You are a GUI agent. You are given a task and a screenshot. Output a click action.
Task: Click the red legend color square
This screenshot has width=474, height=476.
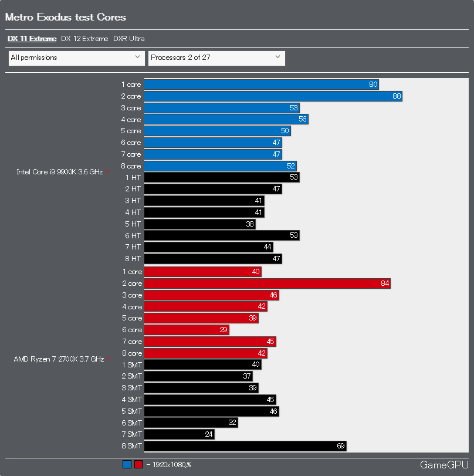[x=138, y=464]
